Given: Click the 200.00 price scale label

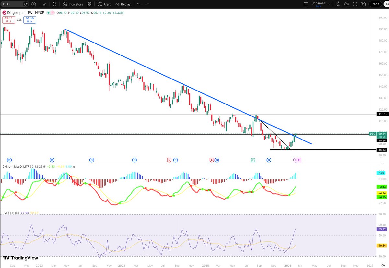Looking at the screenshot, I should tap(382, 18).
